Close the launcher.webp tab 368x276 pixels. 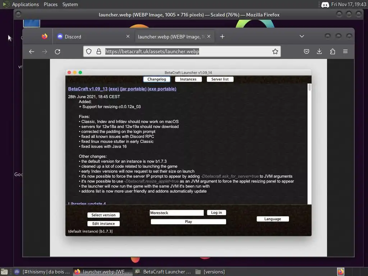(x=209, y=36)
